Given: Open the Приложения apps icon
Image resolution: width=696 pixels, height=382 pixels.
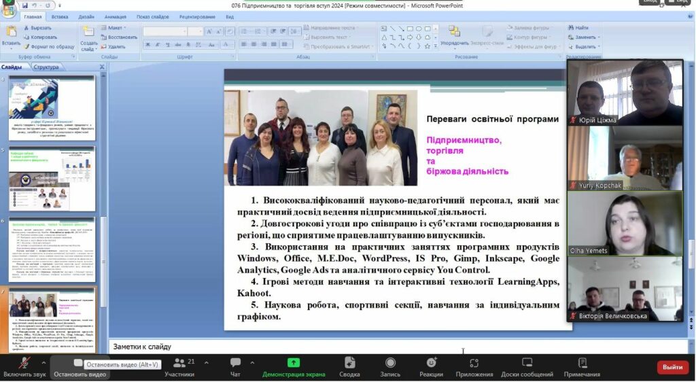Looking at the screenshot, I should coord(474,366).
